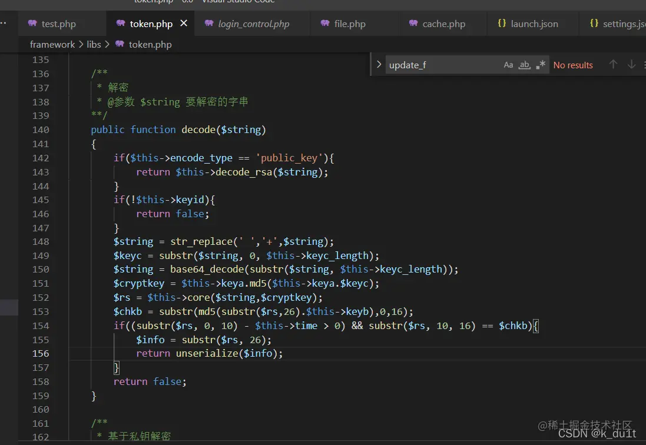646x445 pixels.
Task: Click the 解密 comment on line 137
Action: [118, 88]
